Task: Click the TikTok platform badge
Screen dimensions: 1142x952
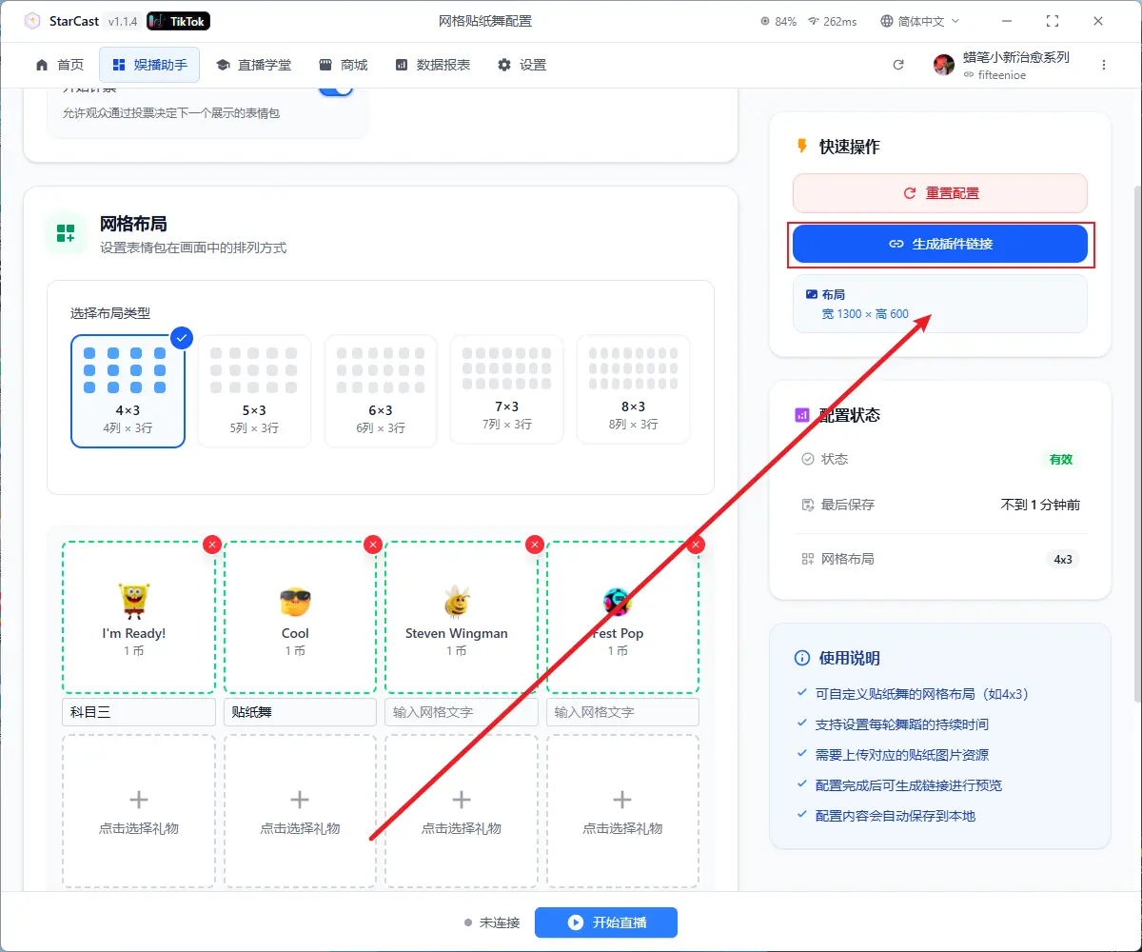Action: [x=179, y=21]
